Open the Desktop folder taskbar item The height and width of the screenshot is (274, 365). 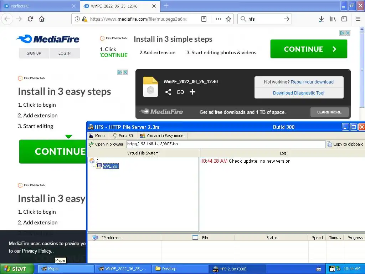pos(180,269)
